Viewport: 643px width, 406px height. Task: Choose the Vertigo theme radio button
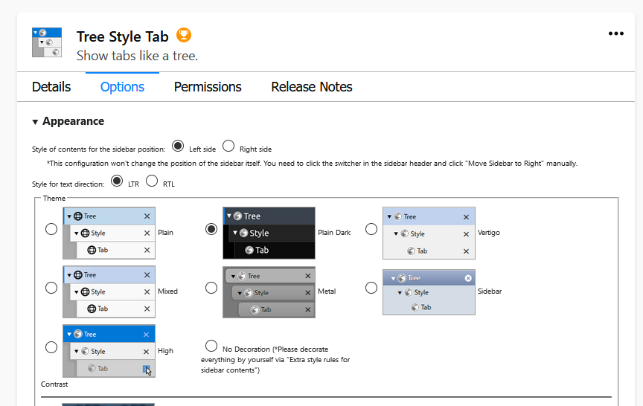tap(371, 229)
